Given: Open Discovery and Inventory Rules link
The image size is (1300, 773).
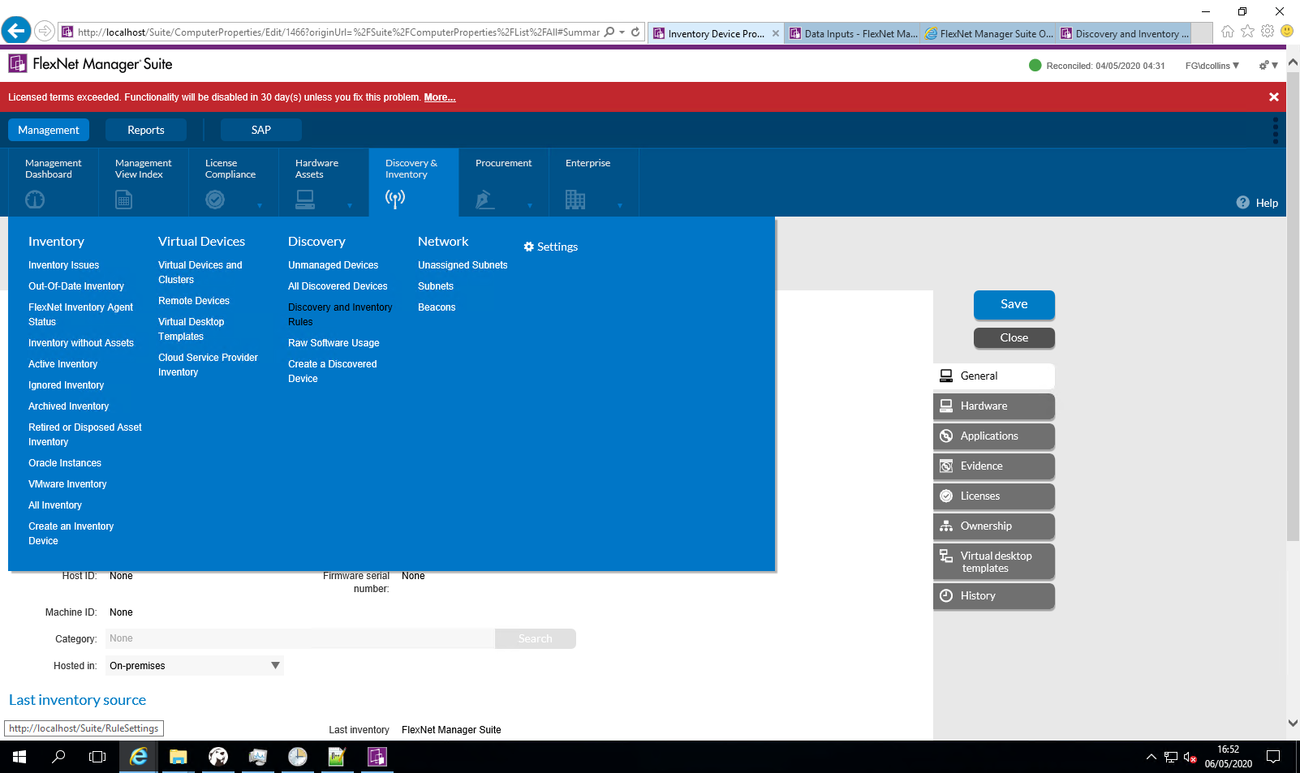Looking at the screenshot, I should [x=340, y=315].
